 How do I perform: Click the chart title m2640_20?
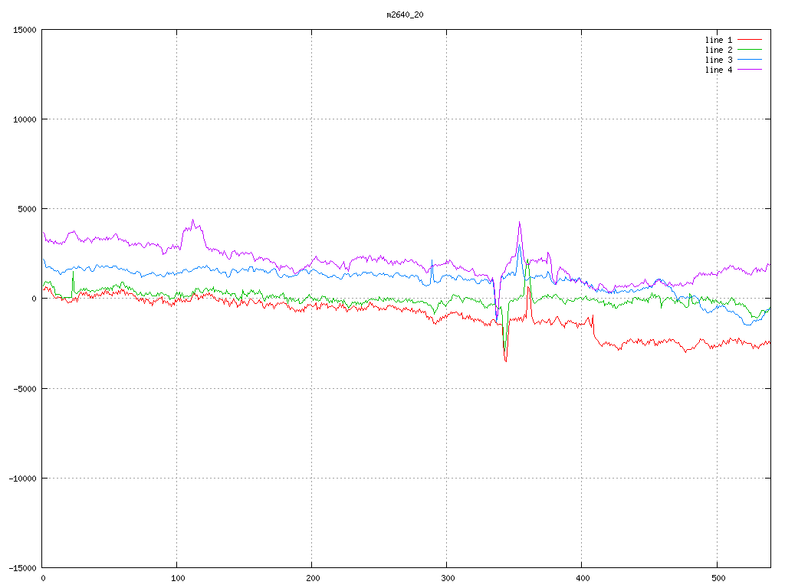[405, 15]
